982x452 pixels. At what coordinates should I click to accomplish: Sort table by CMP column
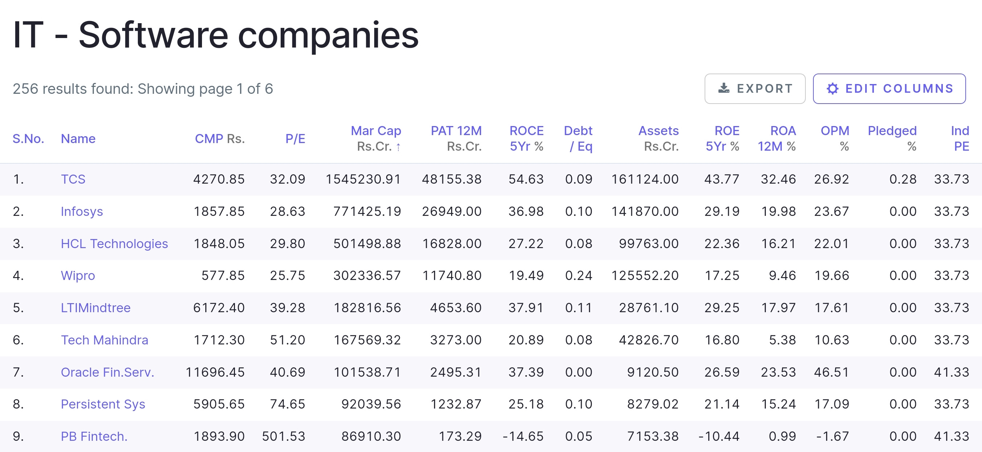[x=220, y=139]
